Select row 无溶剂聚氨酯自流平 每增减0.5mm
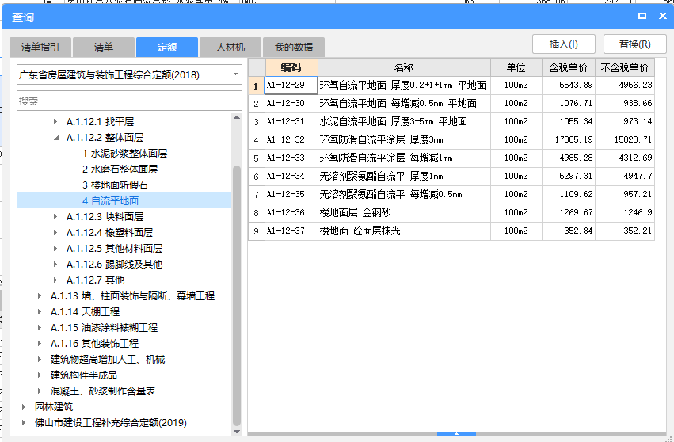 (x=451, y=194)
